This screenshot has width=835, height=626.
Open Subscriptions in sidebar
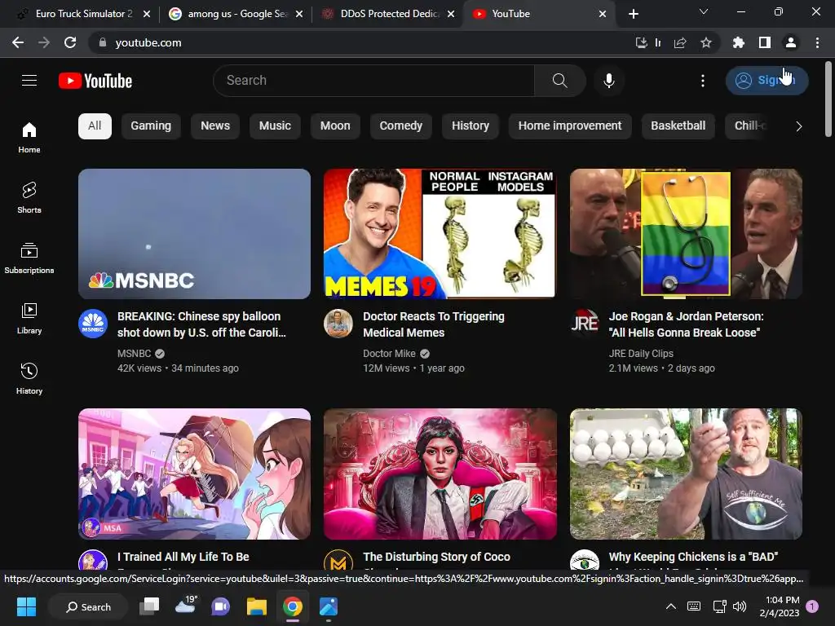click(x=29, y=258)
